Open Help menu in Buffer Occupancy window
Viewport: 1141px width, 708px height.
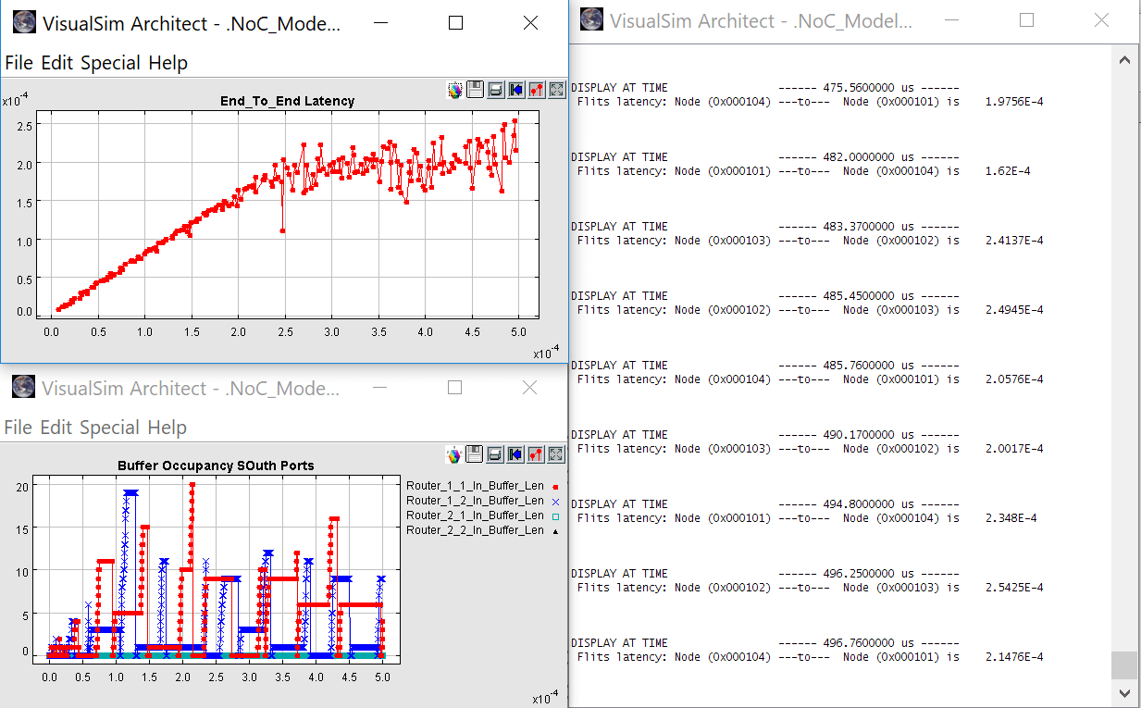(x=167, y=428)
